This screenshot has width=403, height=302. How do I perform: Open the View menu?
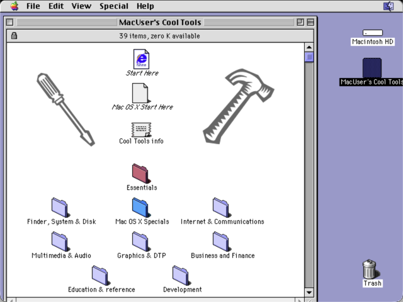click(x=81, y=6)
